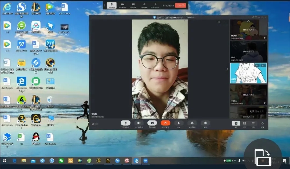The height and width of the screenshot is (169, 290).
Task: Click the mute-all icon in floating top bar
Action: (144, 5)
